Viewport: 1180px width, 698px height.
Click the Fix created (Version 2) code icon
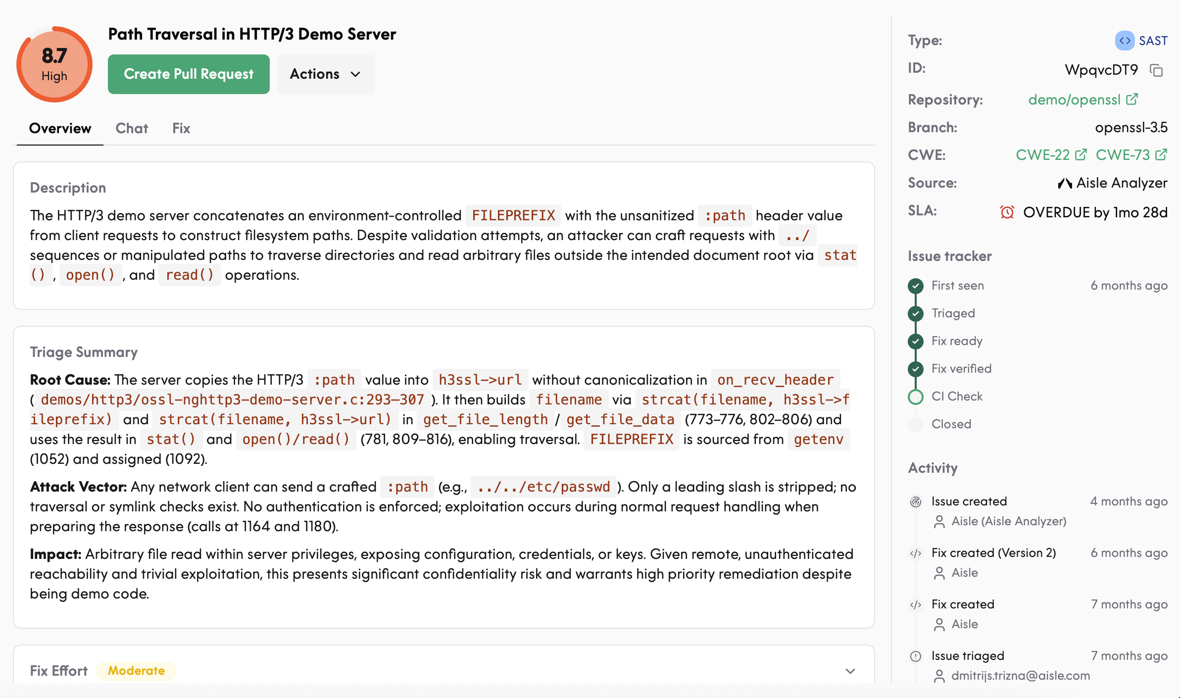[x=916, y=553]
